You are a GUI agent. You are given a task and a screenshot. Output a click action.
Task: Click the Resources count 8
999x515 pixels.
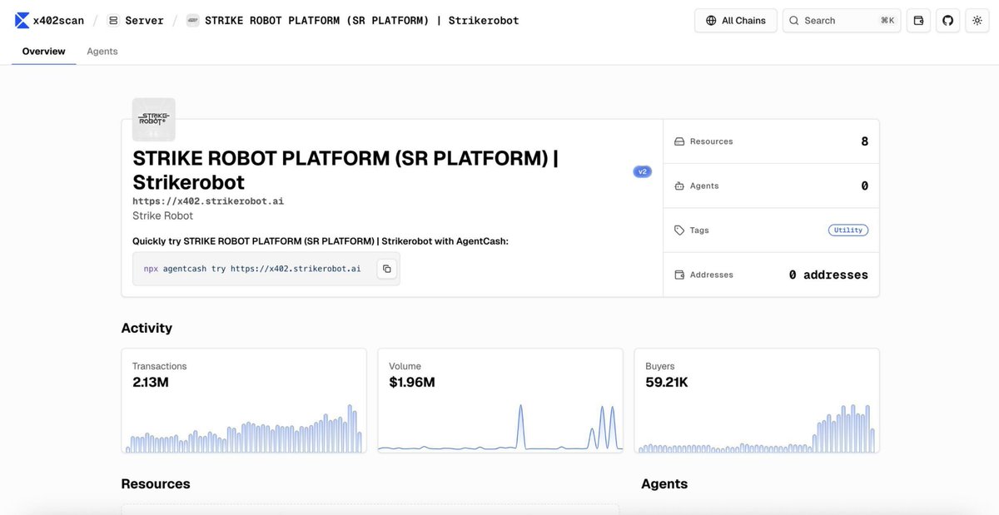(864, 141)
